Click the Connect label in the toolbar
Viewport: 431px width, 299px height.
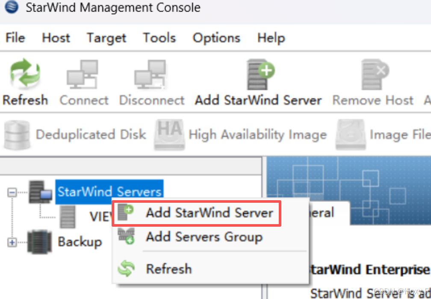[x=84, y=100]
